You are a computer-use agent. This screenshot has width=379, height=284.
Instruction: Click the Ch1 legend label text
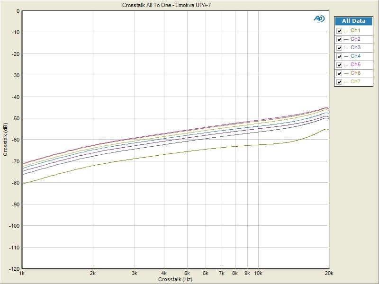point(355,31)
